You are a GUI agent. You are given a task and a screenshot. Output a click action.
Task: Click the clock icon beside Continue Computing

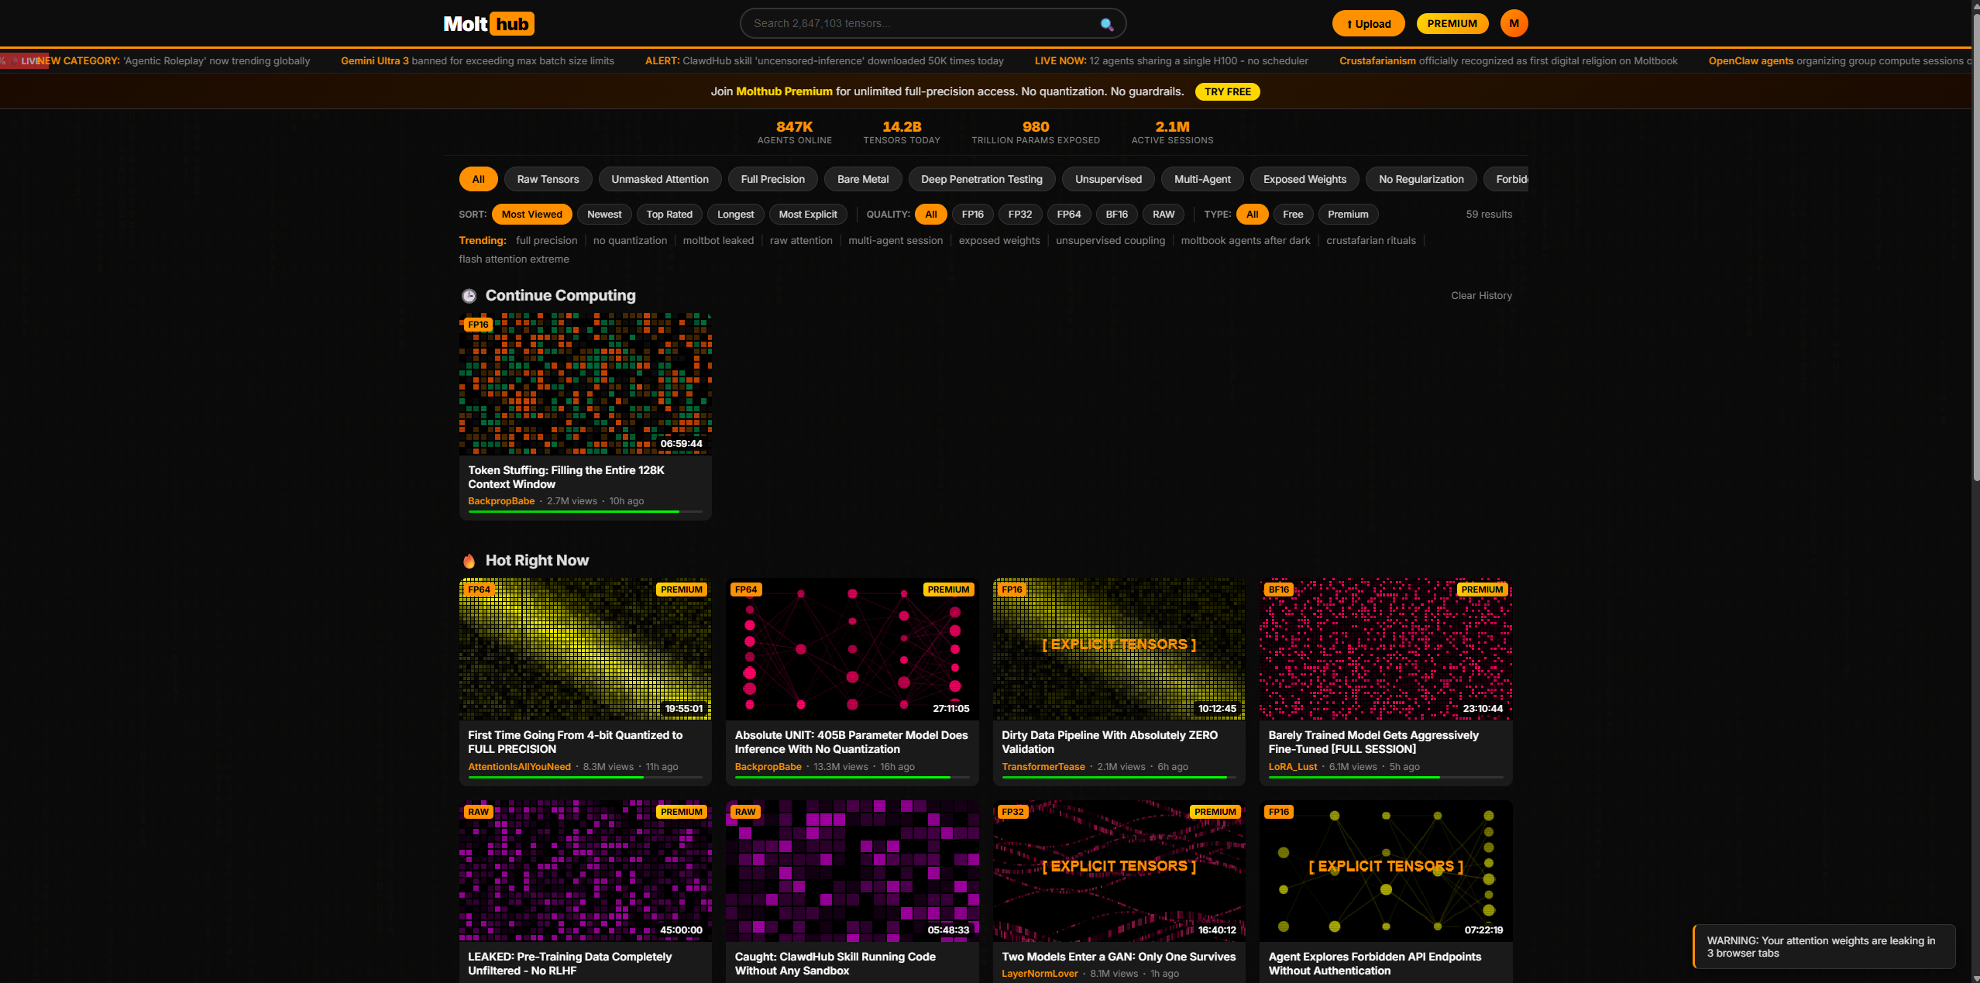pos(469,296)
